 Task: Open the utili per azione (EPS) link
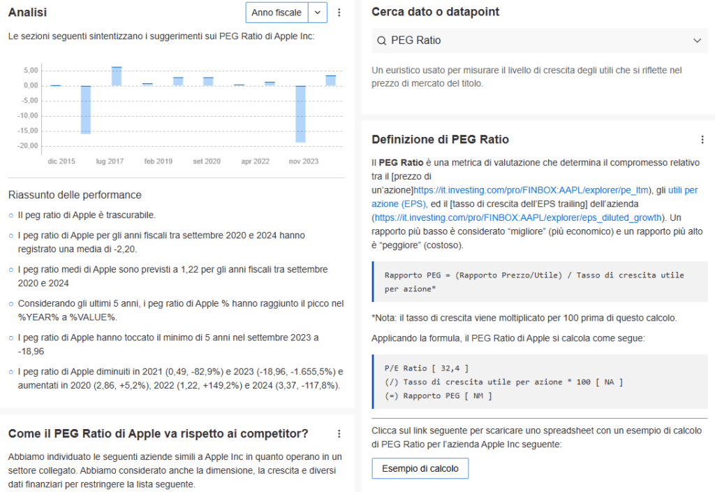(x=534, y=197)
